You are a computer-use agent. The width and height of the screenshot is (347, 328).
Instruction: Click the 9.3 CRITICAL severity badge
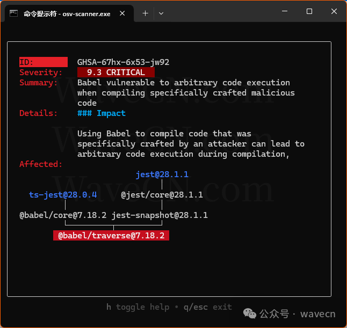116,72
